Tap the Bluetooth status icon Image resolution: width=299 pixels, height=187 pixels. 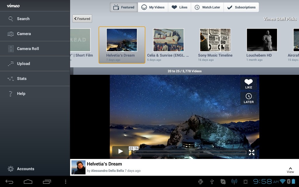pyautogui.click(x=289, y=181)
